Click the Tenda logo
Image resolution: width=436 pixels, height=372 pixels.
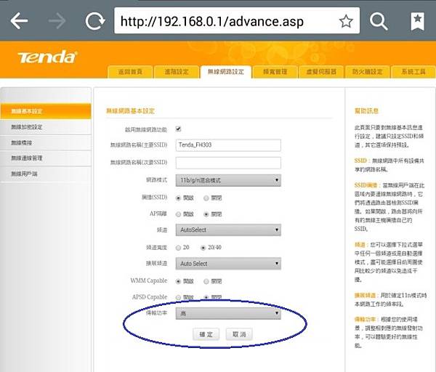coord(47,57)
